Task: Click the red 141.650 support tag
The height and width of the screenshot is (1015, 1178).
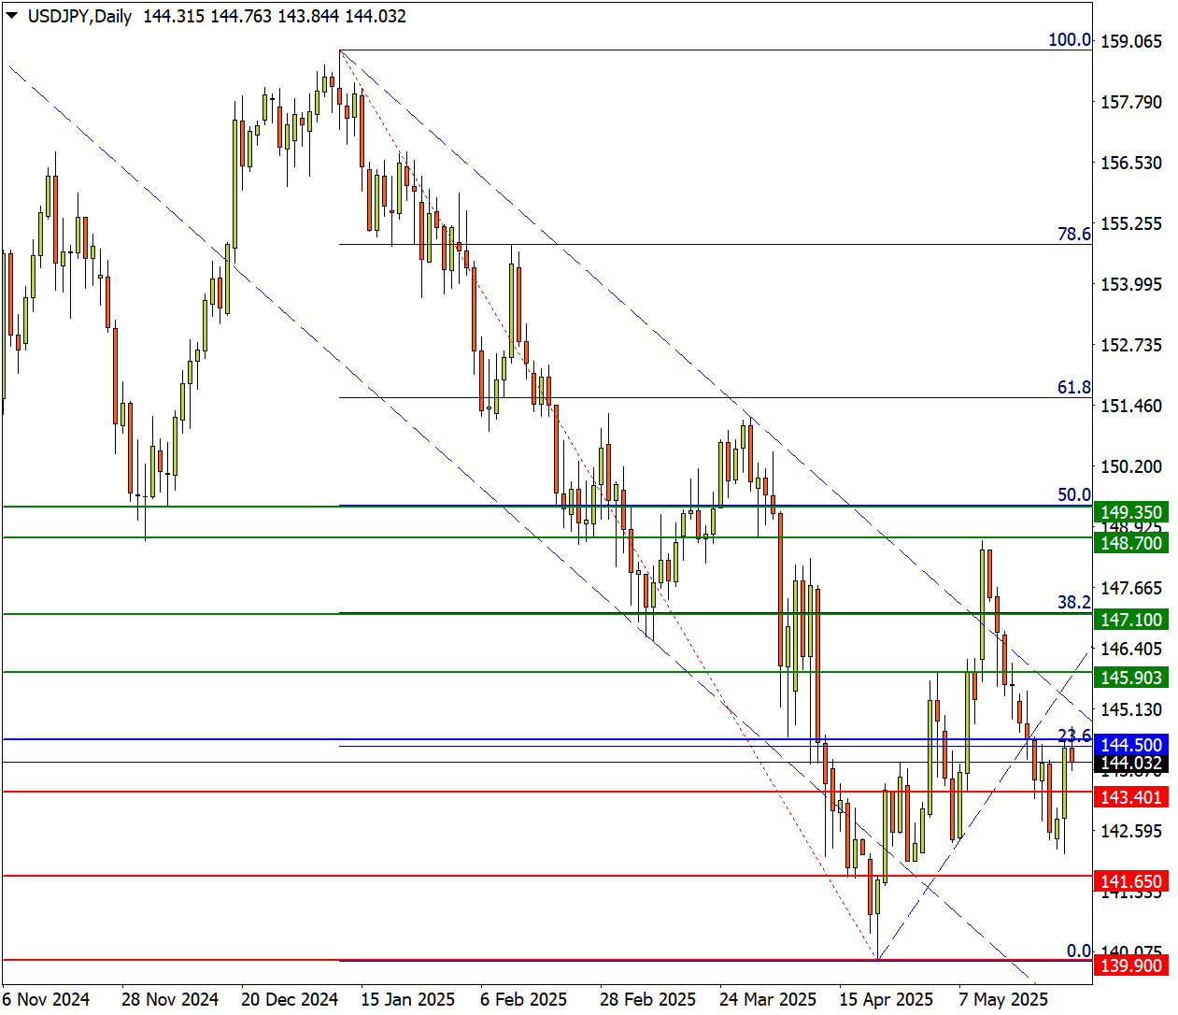Action: tap(1130, 881)
